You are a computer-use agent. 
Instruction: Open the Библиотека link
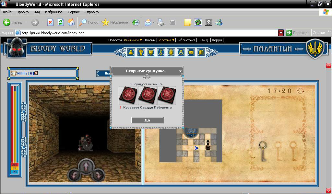coord(186,40)
